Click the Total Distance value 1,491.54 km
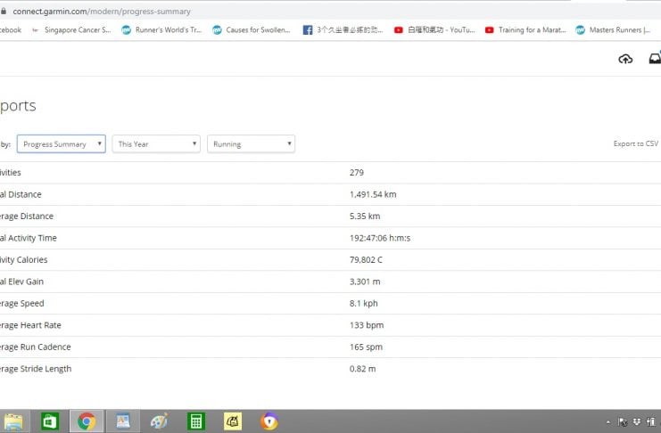 (x=373, y=194)
